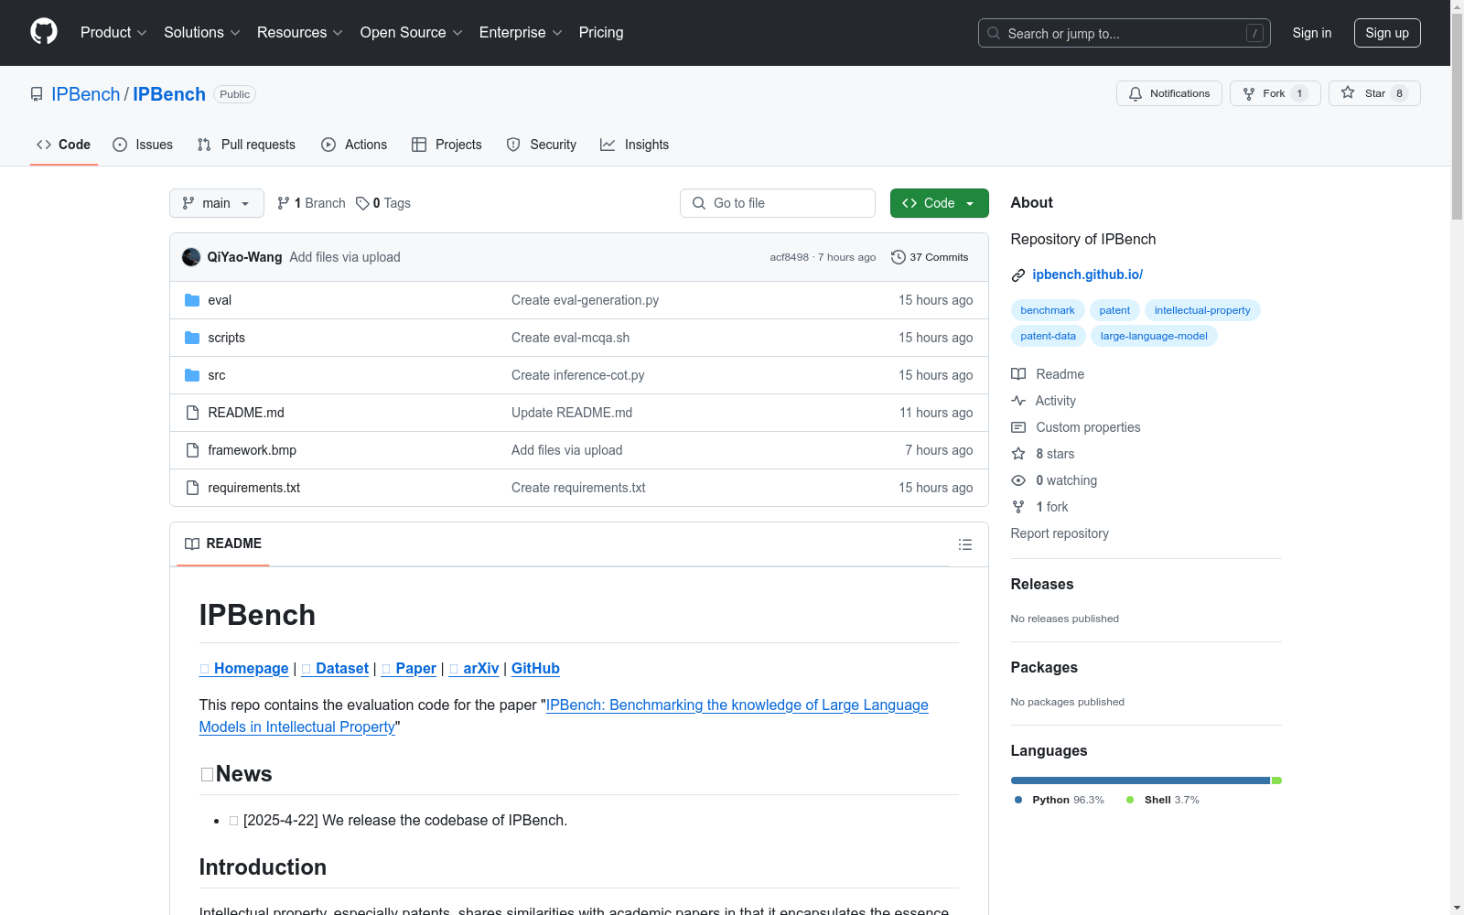Open the arXiv link in README

(474, 669)
